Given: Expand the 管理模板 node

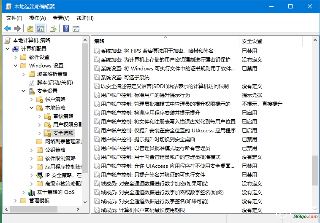Looking at the screenshot, I should [16, 201].
